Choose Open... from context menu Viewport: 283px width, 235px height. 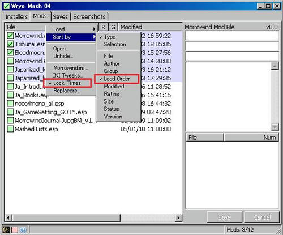click(71, 49)
